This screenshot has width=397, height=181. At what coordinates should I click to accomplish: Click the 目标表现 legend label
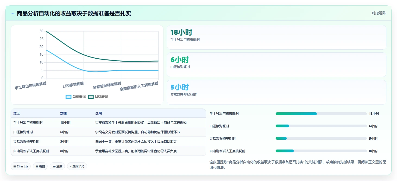(101, 97)
